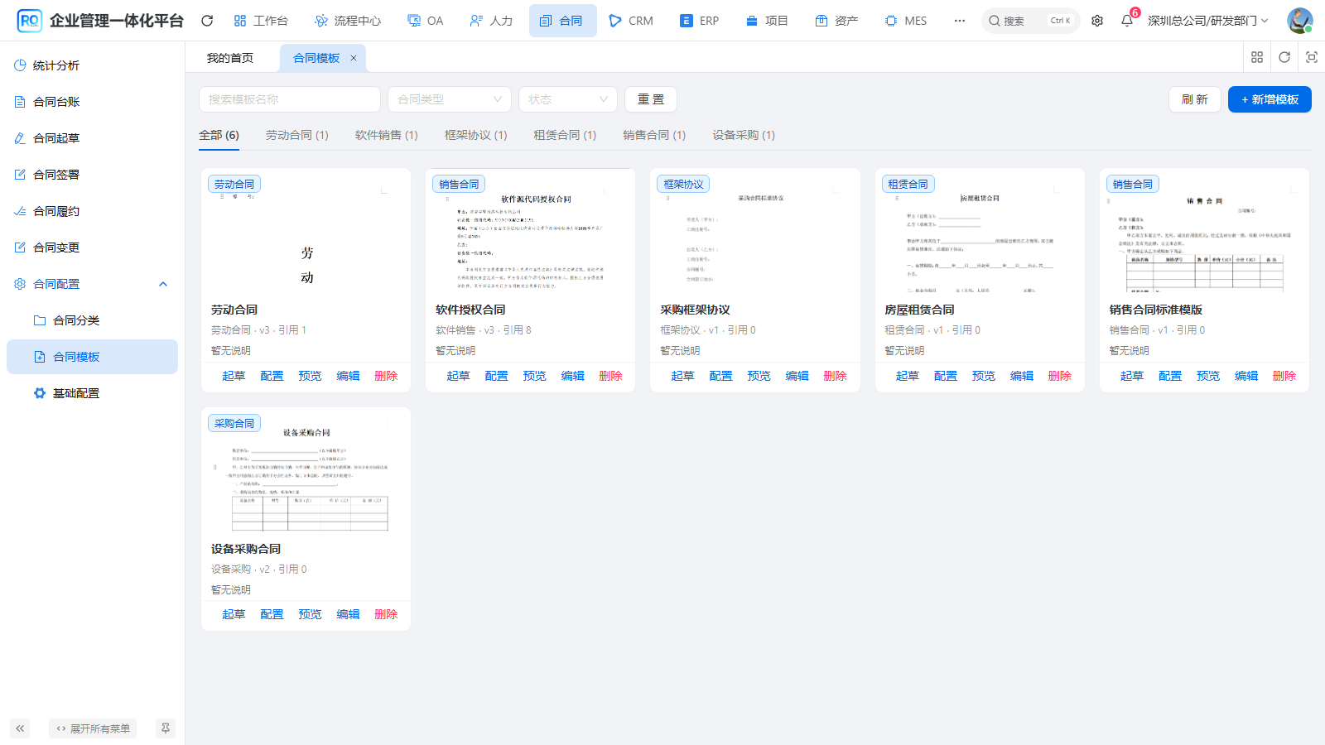Switch to the MES module
Viewport: 1325px width, 745px height.
[906, 21]
